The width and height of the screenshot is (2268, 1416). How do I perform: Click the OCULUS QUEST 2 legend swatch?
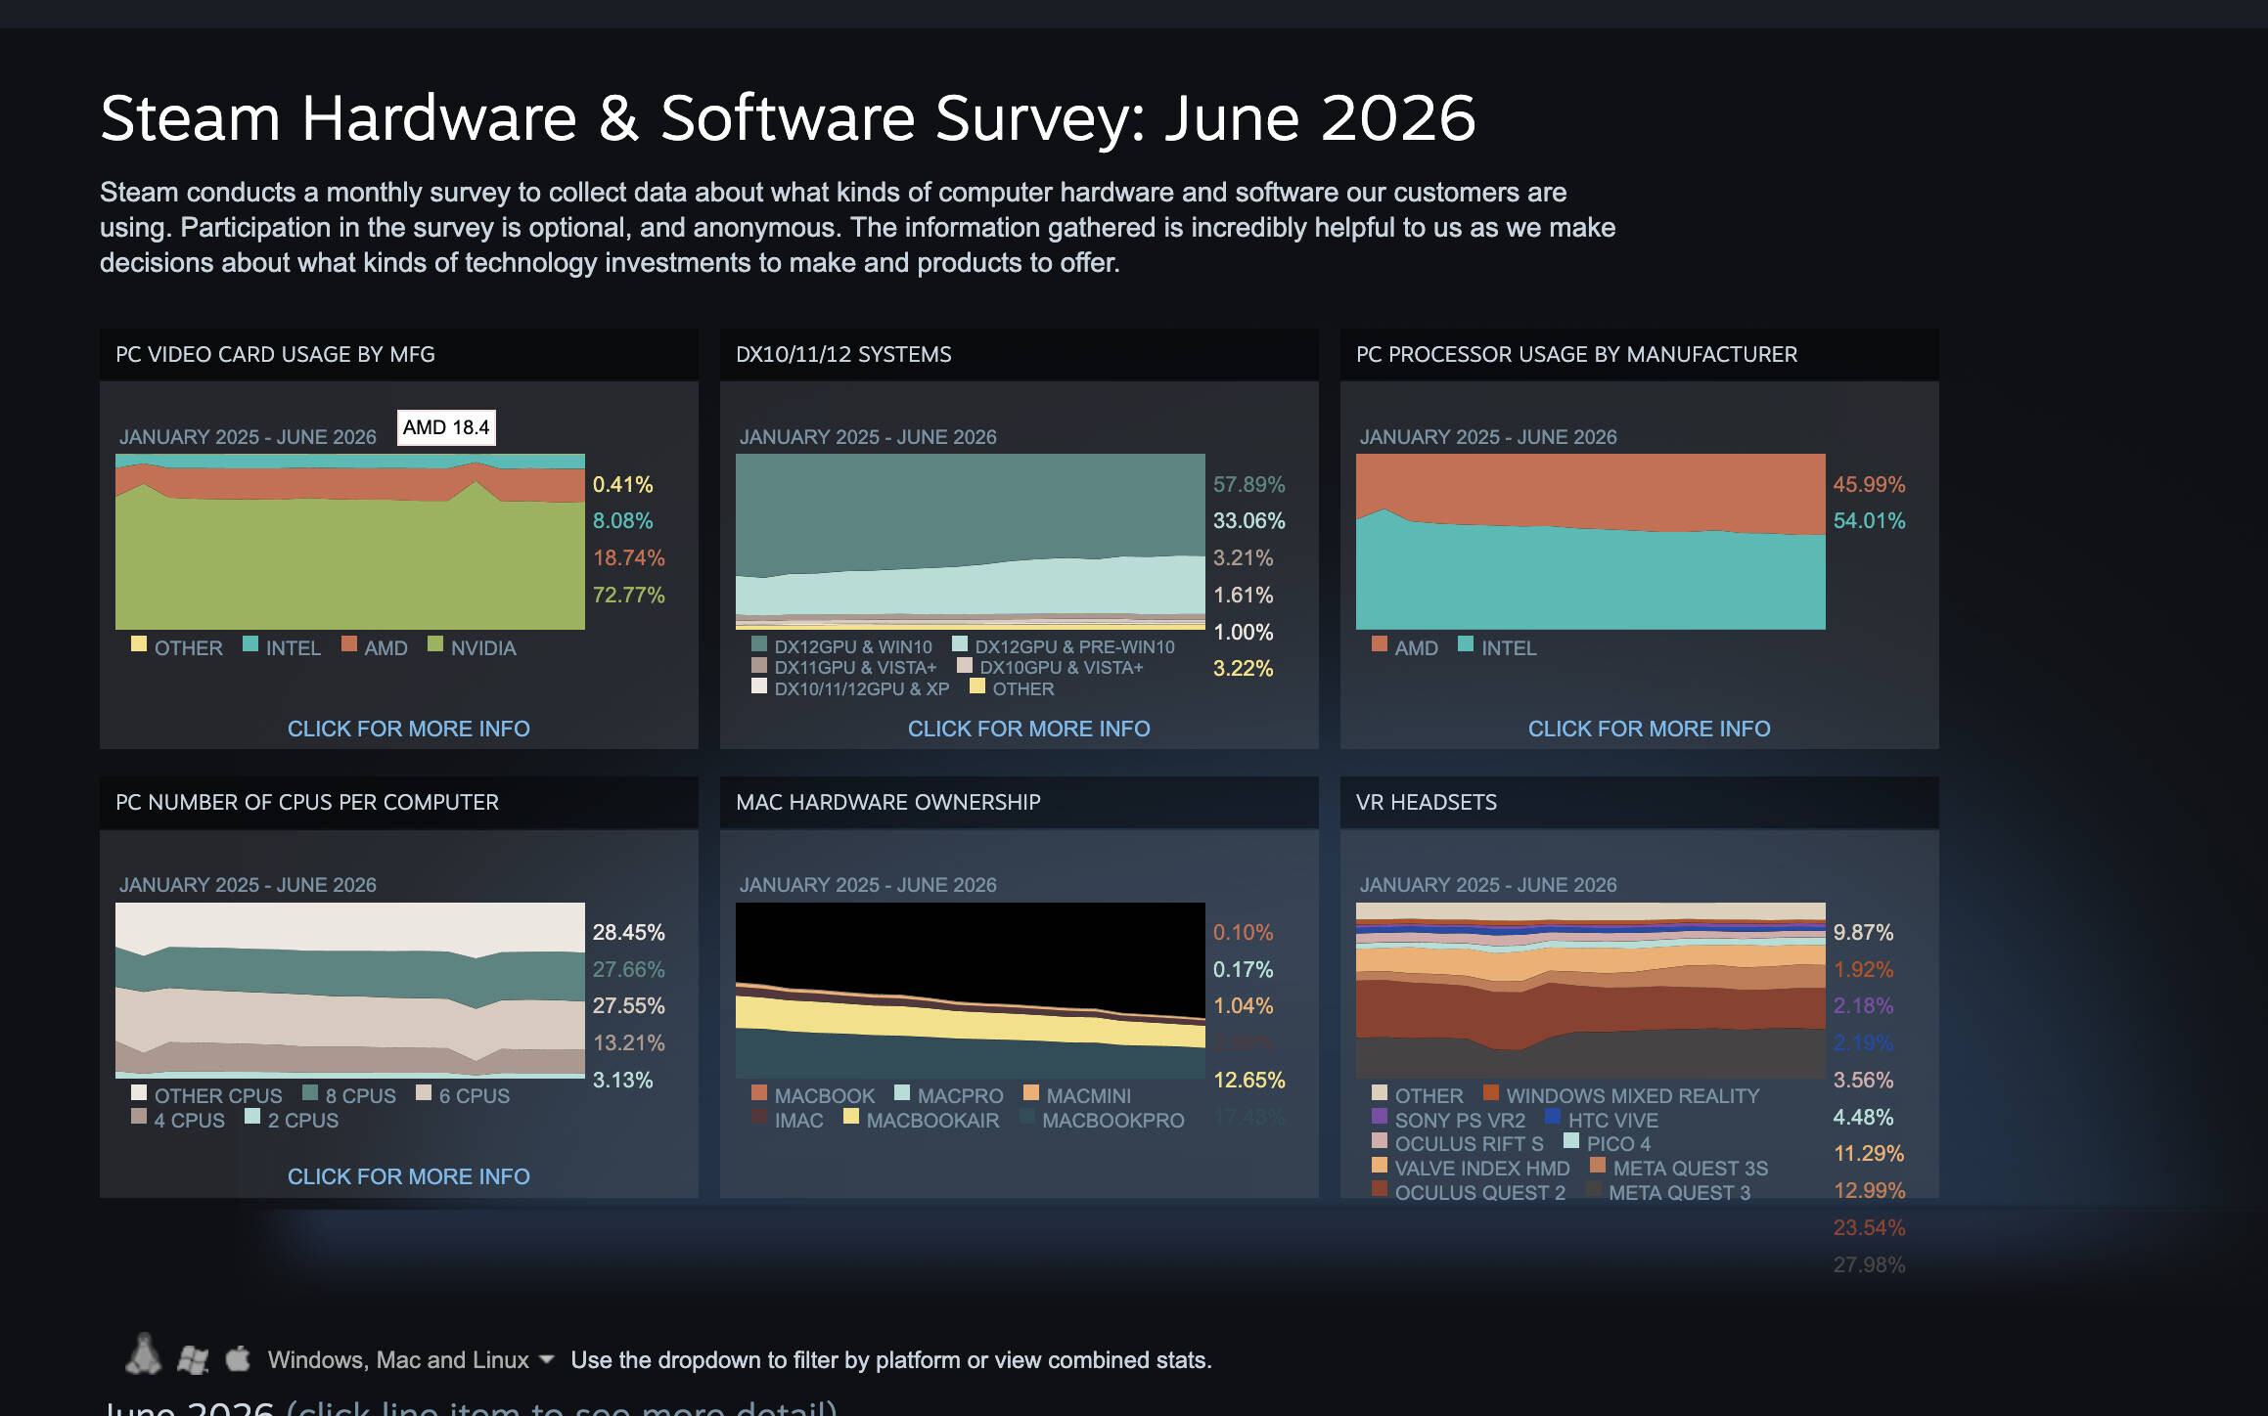1380,1189
